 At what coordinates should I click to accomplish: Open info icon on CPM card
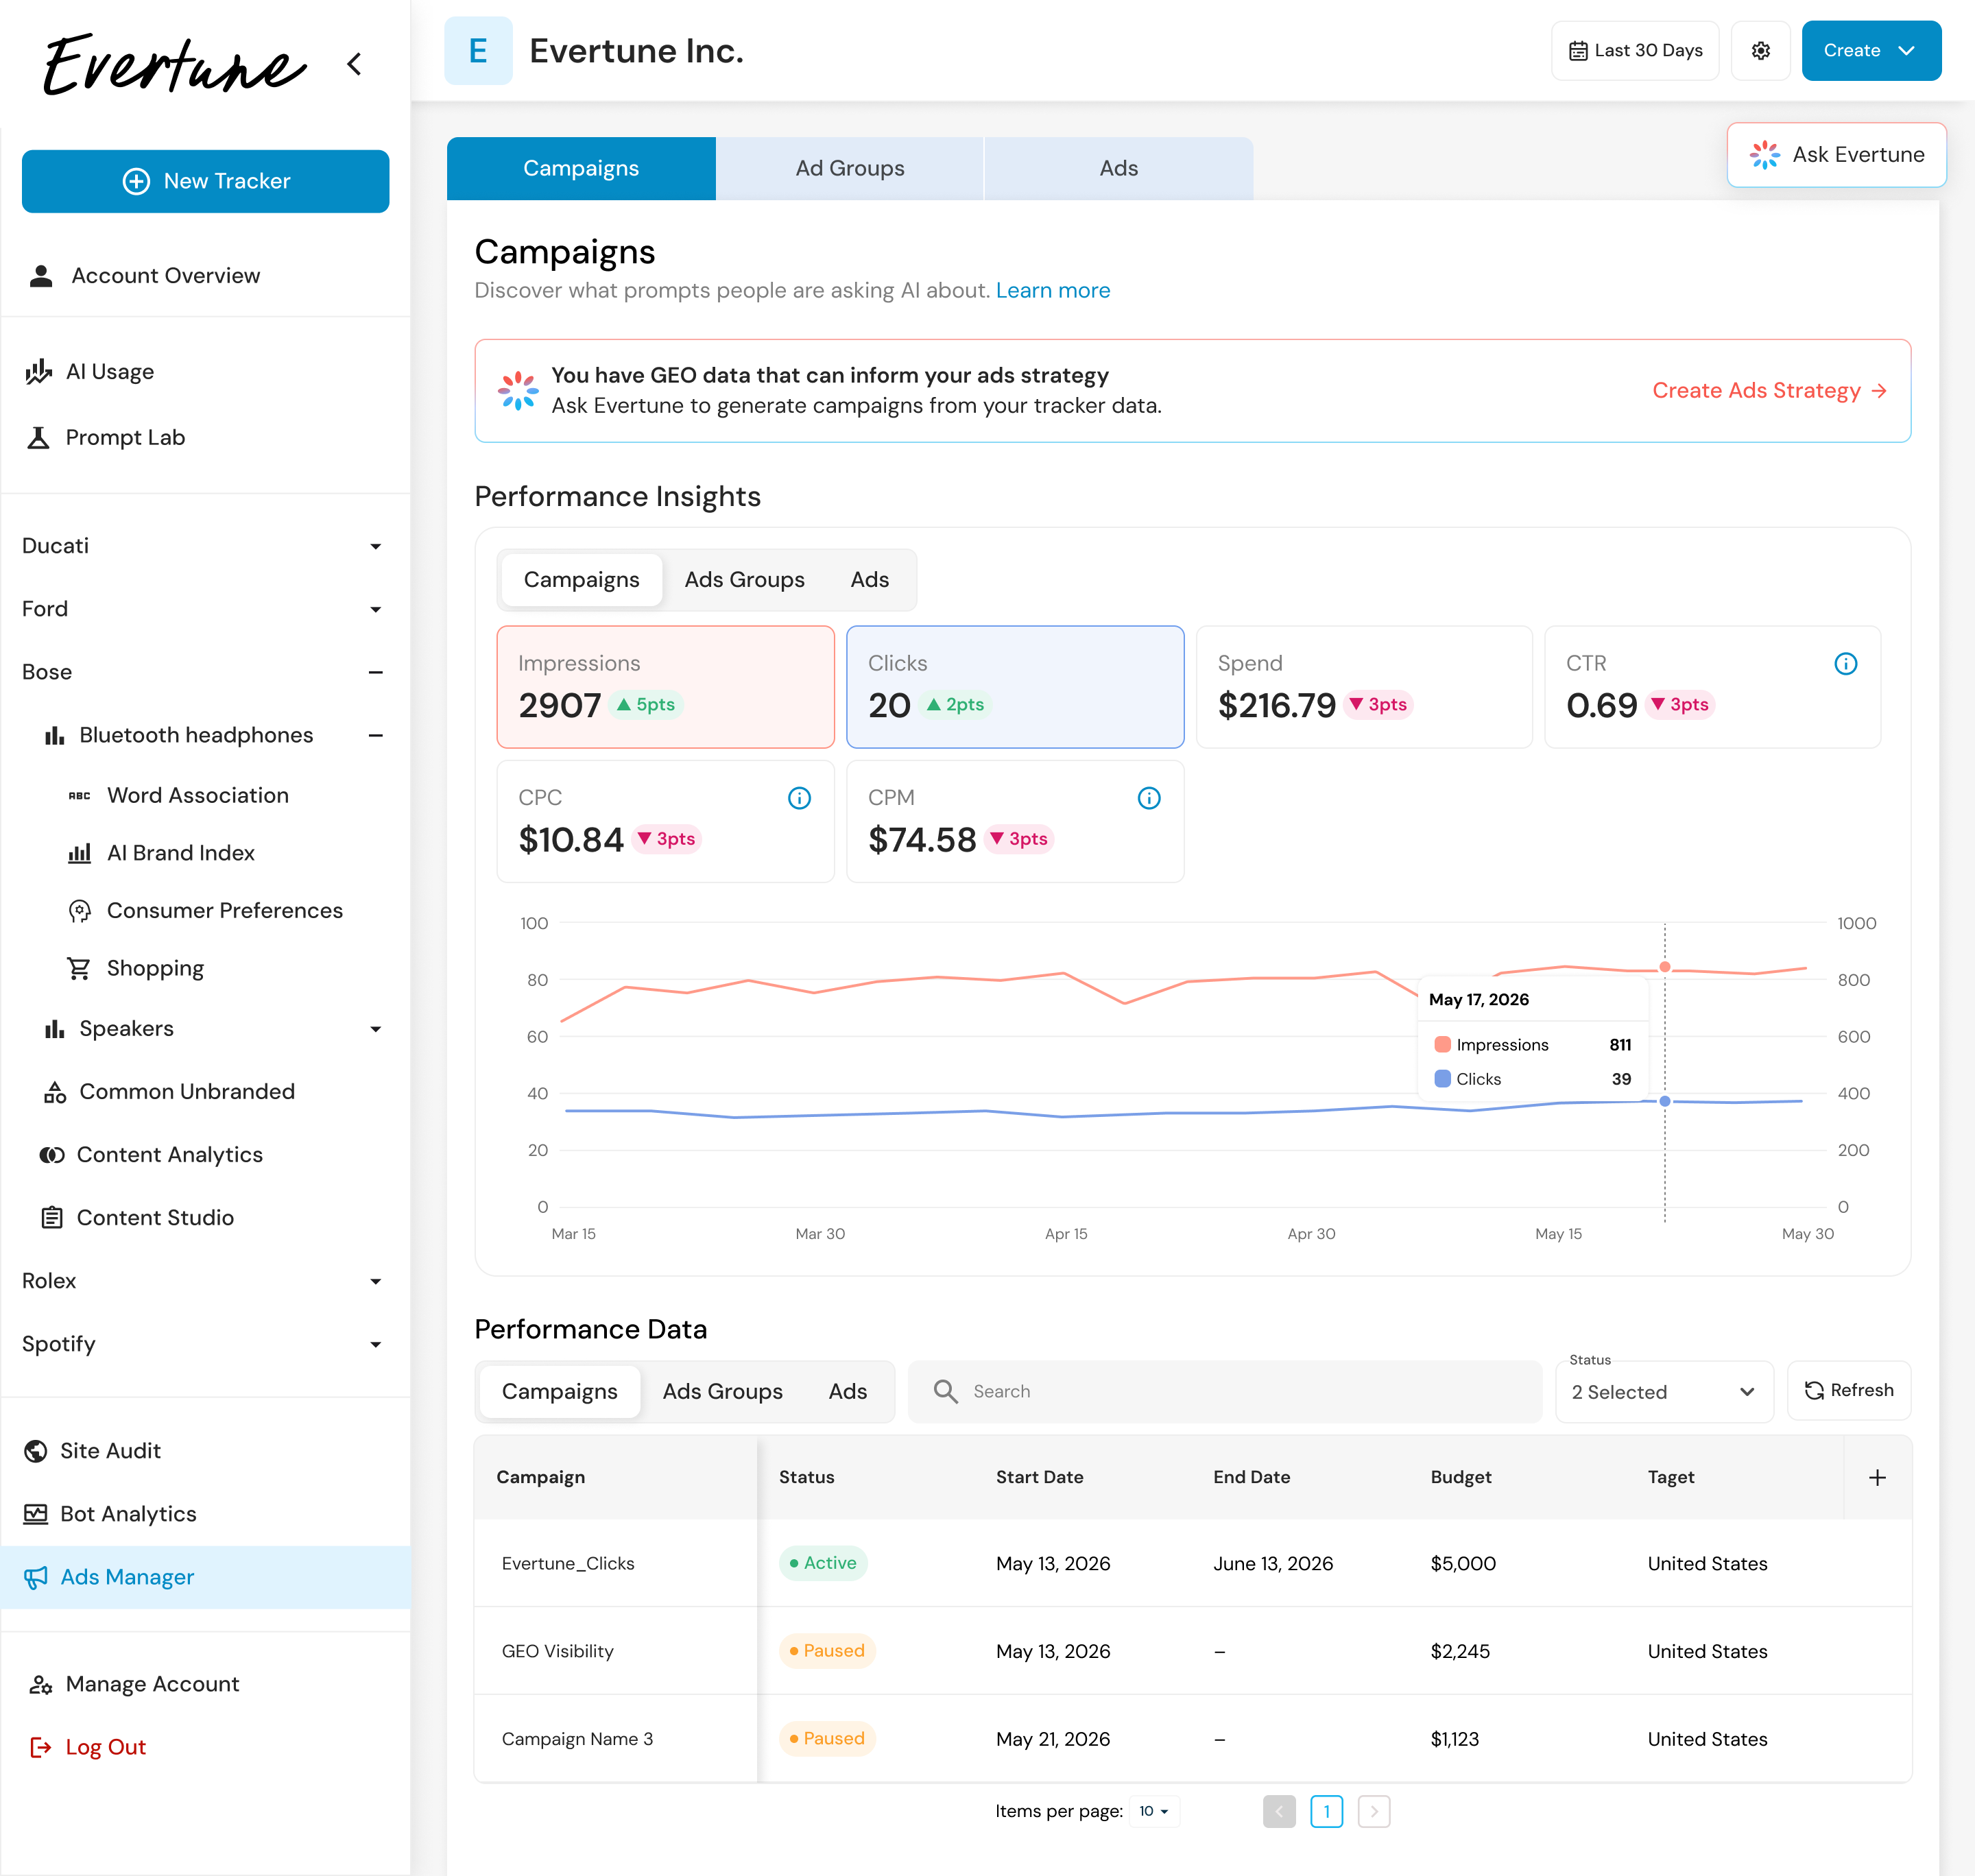click(x=1149, y=797)
